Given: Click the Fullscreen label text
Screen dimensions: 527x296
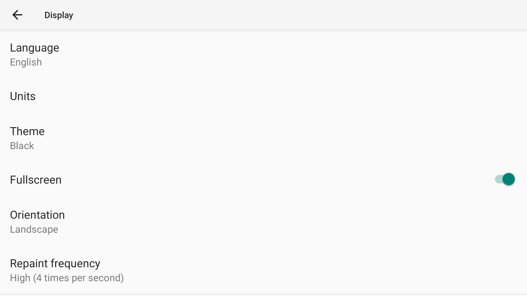Looking at the screenshot, I should (x=36, y=180).
